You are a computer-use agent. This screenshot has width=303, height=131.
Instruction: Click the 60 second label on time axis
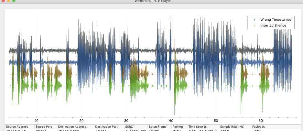pos(261,121)
